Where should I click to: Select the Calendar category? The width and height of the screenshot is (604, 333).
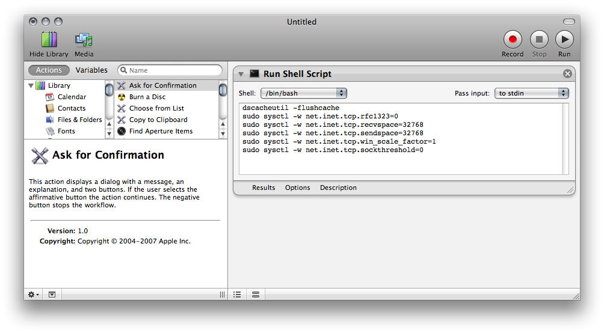(x=72, y=97)
